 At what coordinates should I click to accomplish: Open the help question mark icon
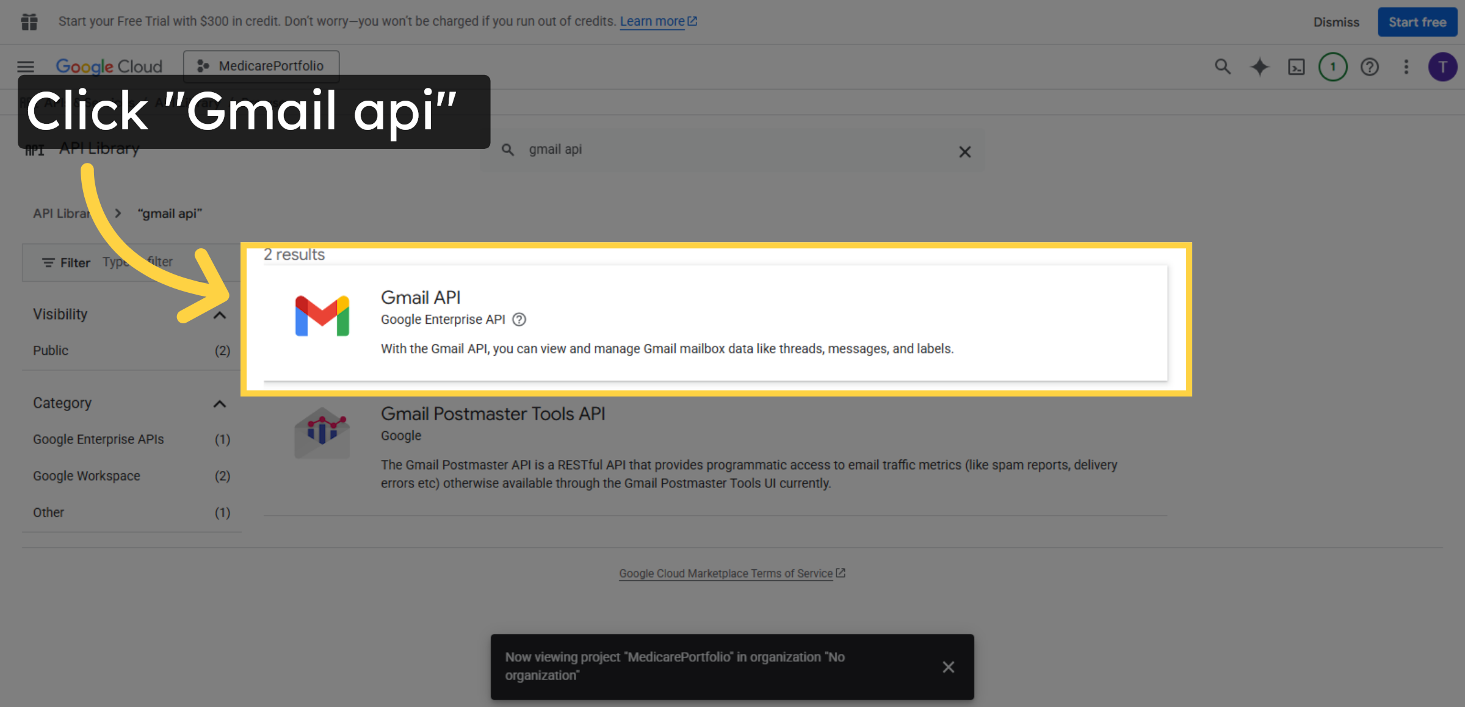(1370, 67)
